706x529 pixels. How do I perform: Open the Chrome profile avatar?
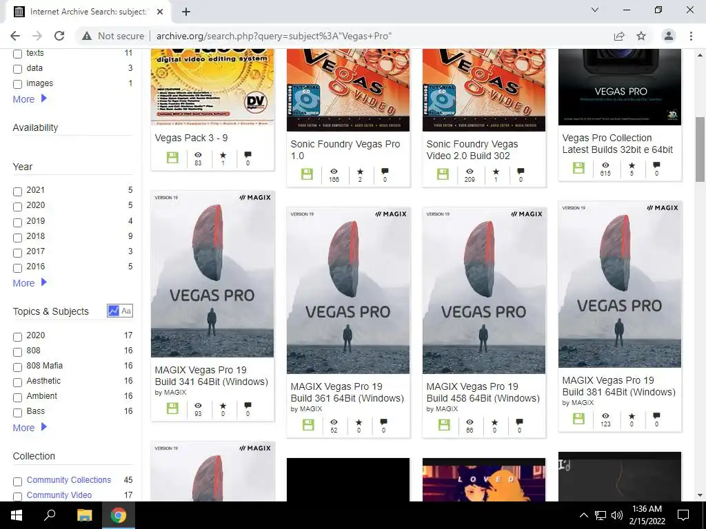click(x=669, y=36)
